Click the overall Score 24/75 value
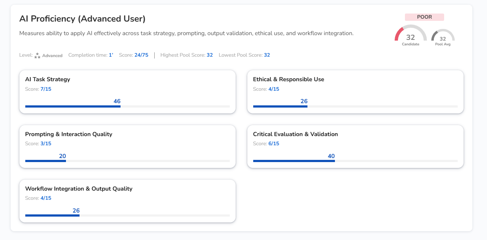This screenshot has height=240, width=487. pyautogui.click(x=141, y=55)
